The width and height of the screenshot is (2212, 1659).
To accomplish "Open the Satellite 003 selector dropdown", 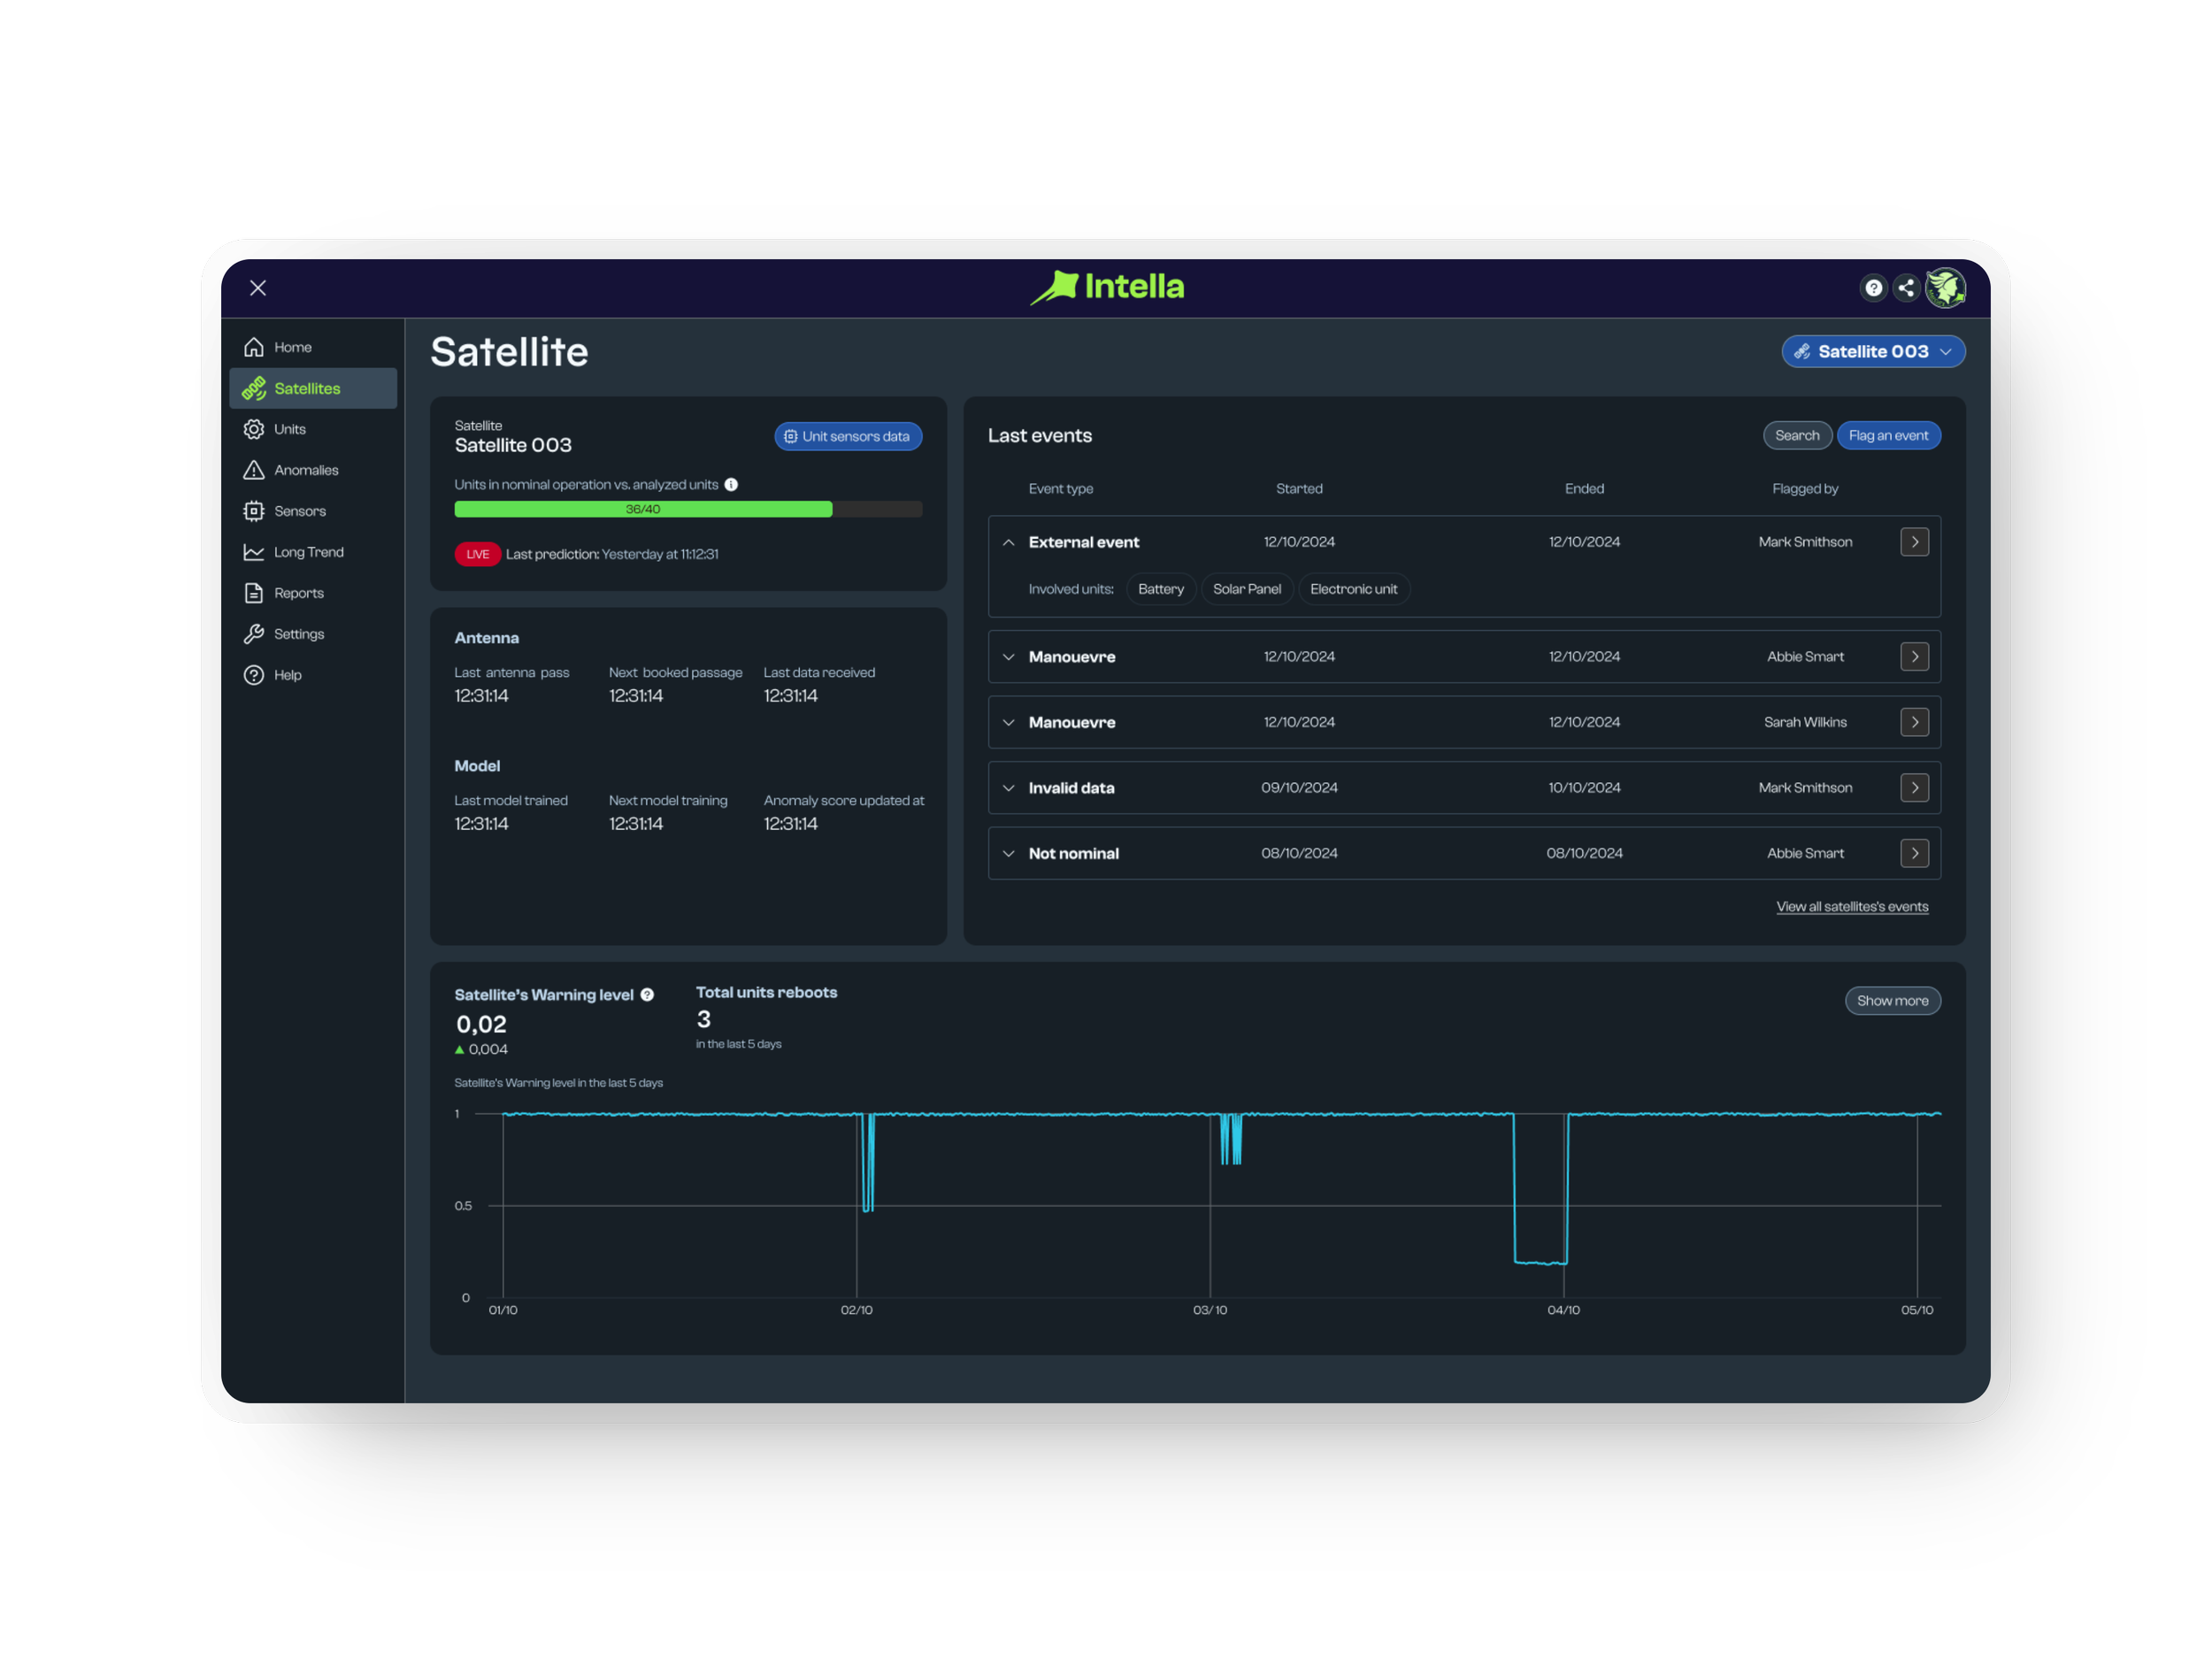I will [x=1873, y=351].
